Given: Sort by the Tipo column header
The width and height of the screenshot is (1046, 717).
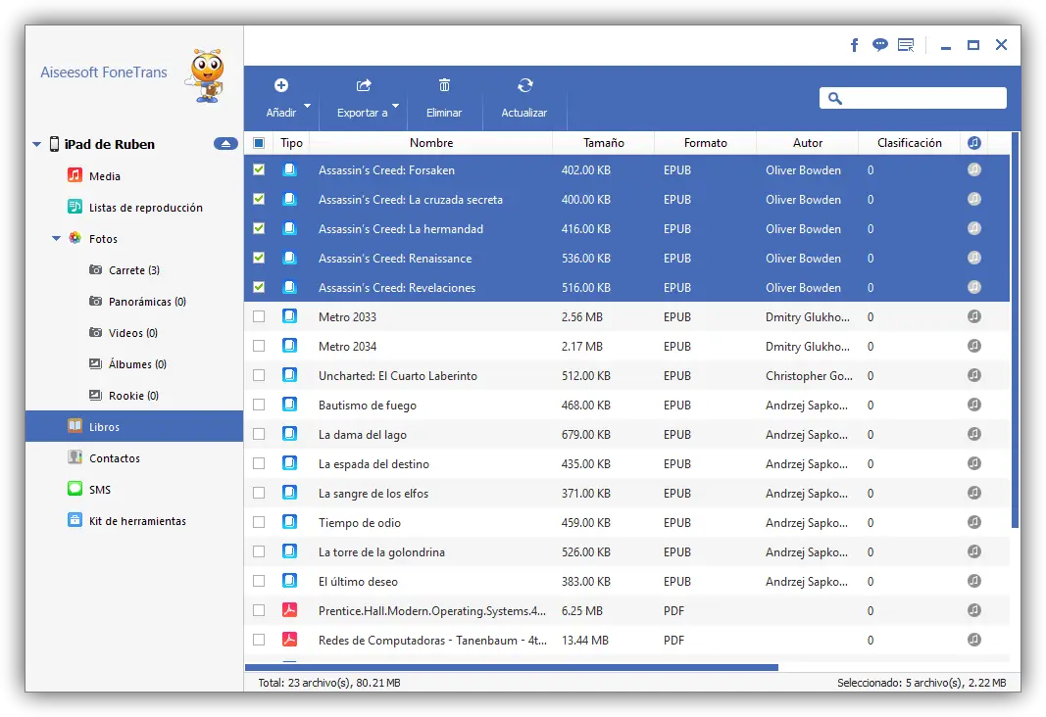Looking at the screenshot, I should [x=291, y=143].
